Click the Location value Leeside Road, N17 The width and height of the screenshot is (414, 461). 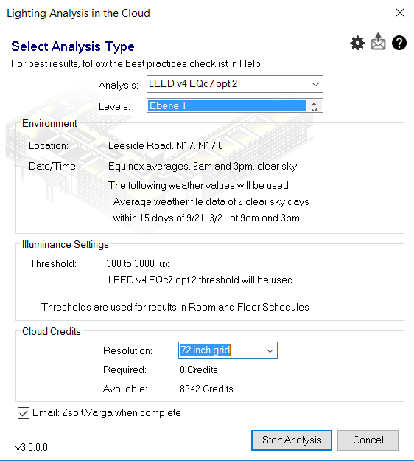click(166, 145)
